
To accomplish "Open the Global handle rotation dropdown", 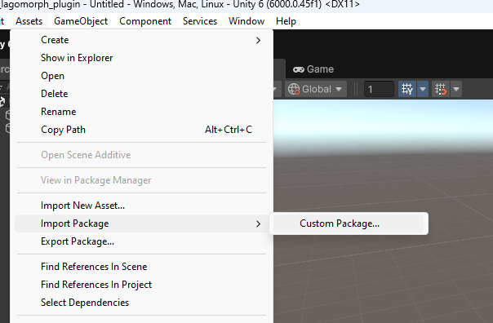I will pos(316,89).
